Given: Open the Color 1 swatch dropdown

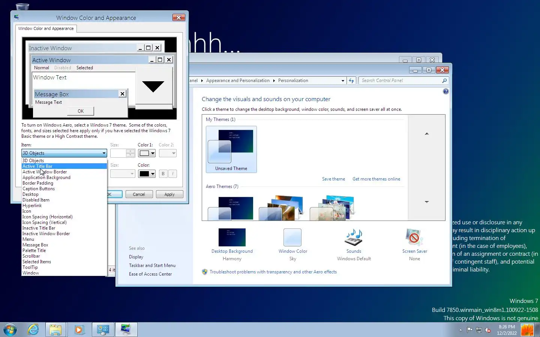Looking at the screenshot, I should [147, 153].
